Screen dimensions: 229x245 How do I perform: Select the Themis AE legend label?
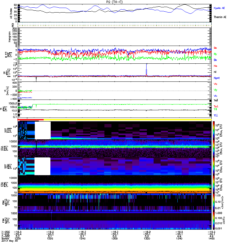(220, 17)
